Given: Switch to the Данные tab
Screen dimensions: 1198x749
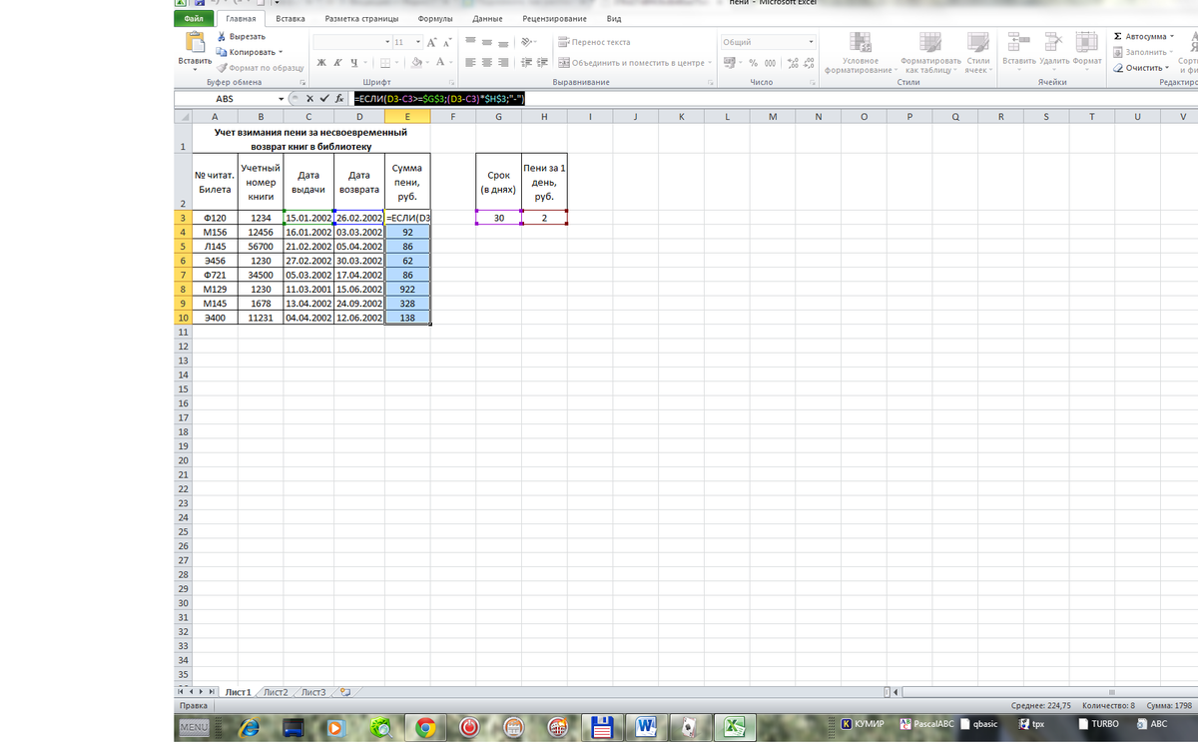Looking at the screenshot, I should coord(487,18).
